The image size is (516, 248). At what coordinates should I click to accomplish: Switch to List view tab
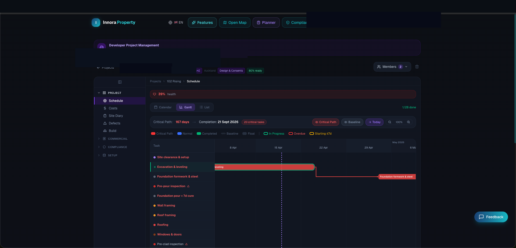(204, 107)
